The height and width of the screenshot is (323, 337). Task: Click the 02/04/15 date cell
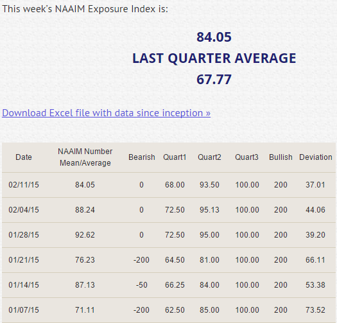(24, 210)
